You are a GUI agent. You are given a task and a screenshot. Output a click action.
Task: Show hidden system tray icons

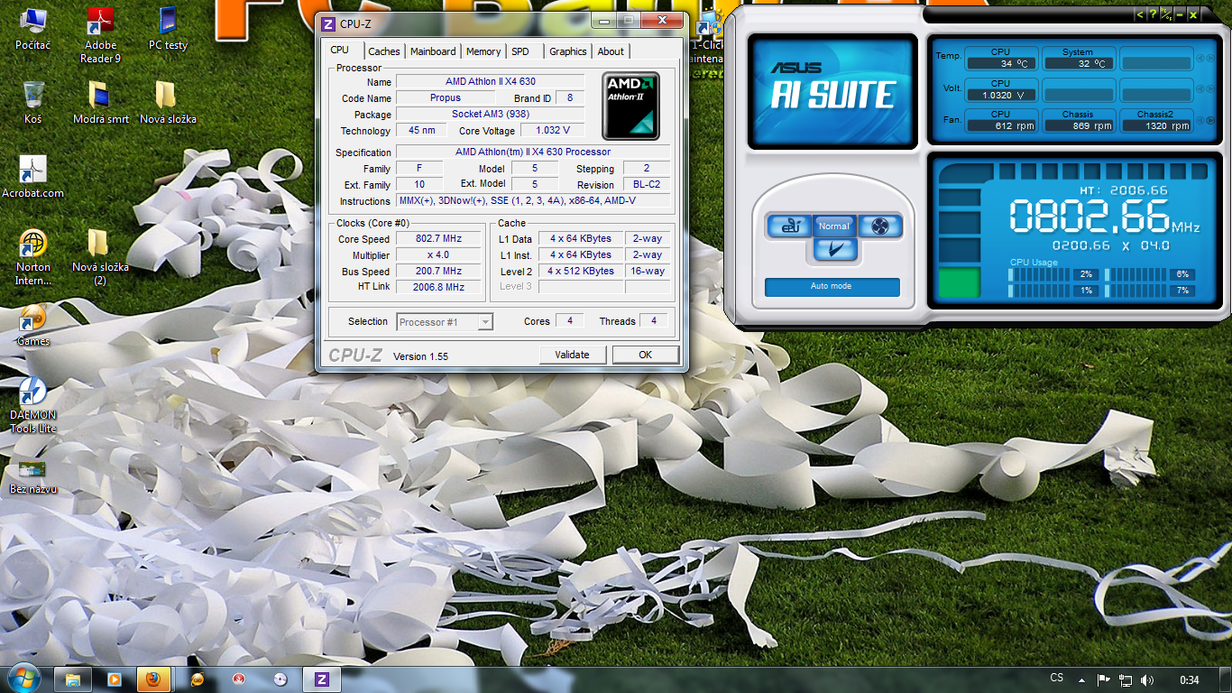click(x=1082, y=679)
